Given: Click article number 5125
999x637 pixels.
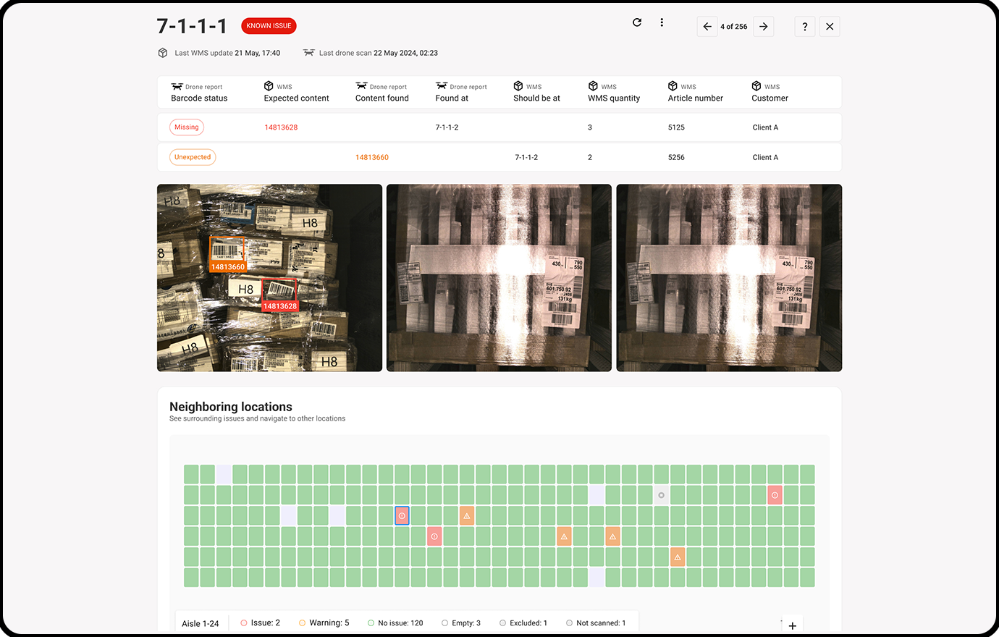Looking at the screenshot, I should coord(676,127).
